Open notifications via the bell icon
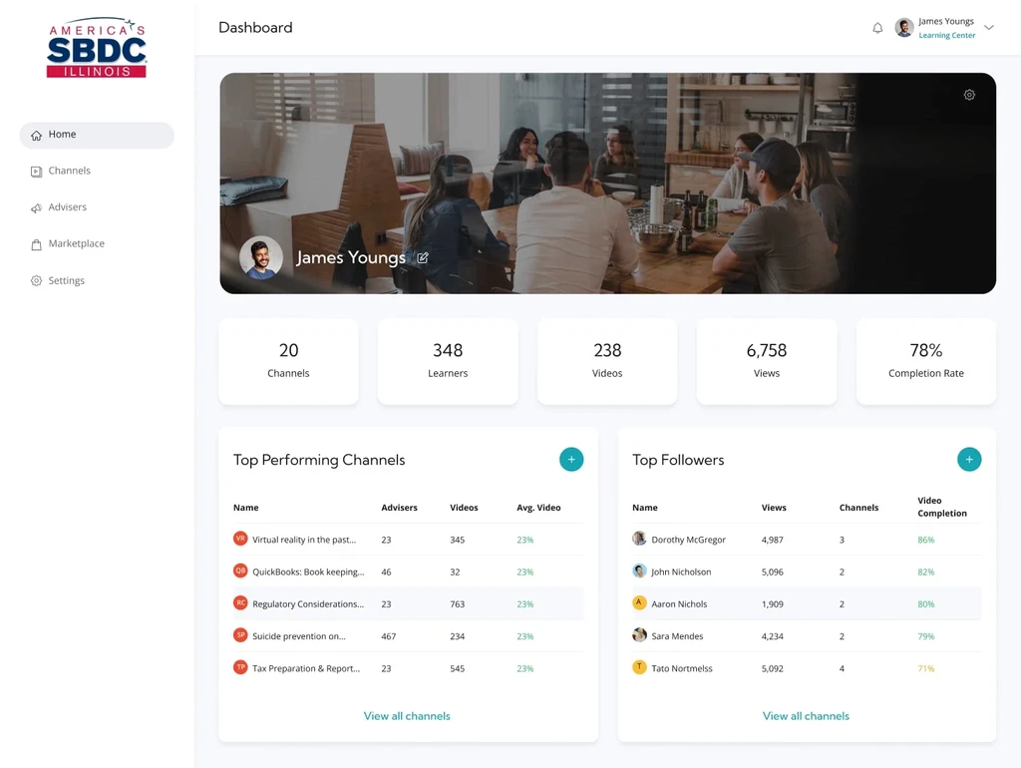 [x=878, y=28]
